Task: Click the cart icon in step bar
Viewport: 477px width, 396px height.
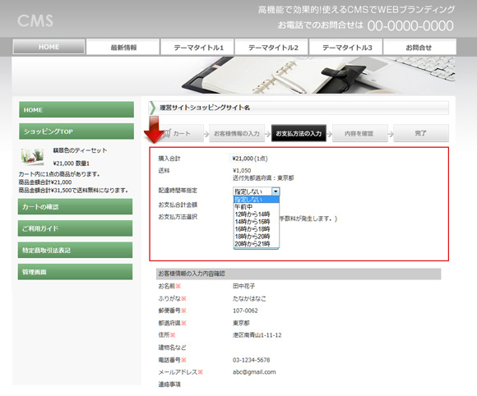Action: [167, 133]
